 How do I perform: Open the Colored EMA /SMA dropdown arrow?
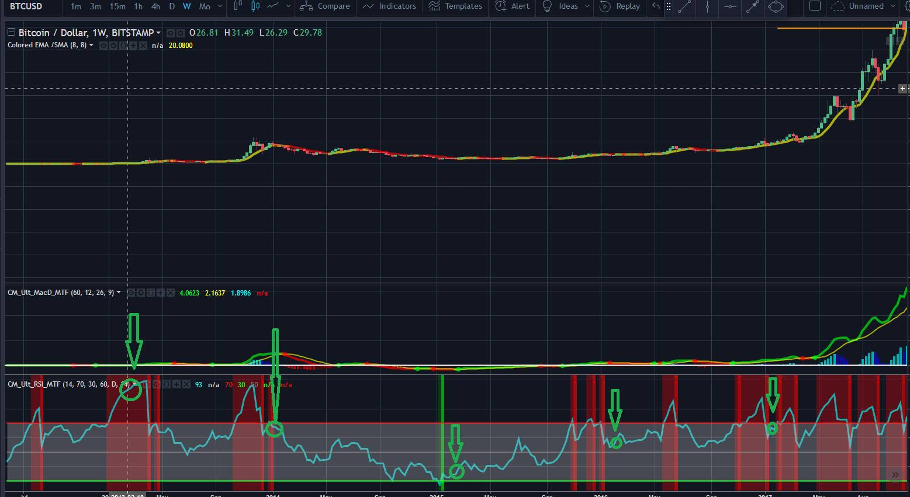coord(91,45)
